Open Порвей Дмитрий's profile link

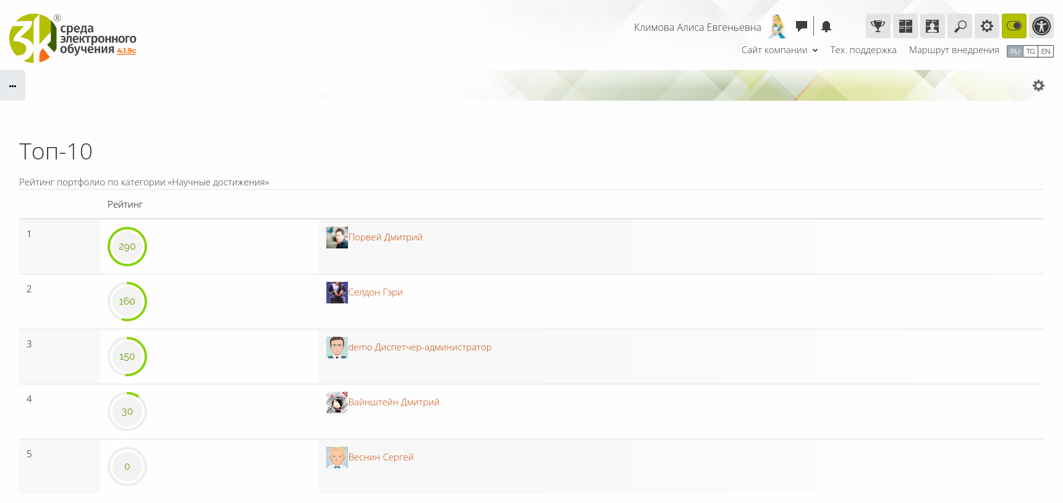[385, 237]
